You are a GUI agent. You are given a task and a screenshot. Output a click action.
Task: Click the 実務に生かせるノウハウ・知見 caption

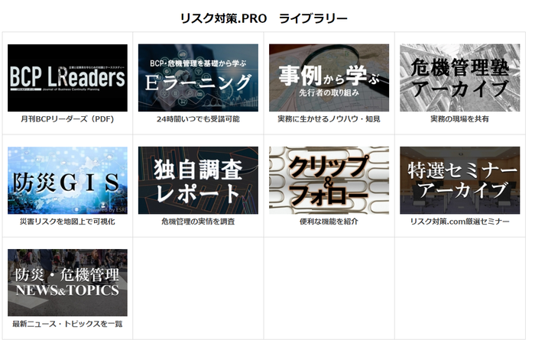[329, 119]
